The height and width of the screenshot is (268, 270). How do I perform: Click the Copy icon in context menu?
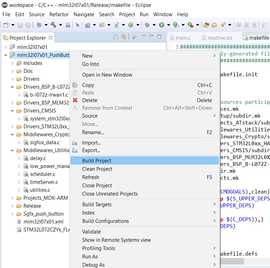pyautogui.click(x=75, y=85)
